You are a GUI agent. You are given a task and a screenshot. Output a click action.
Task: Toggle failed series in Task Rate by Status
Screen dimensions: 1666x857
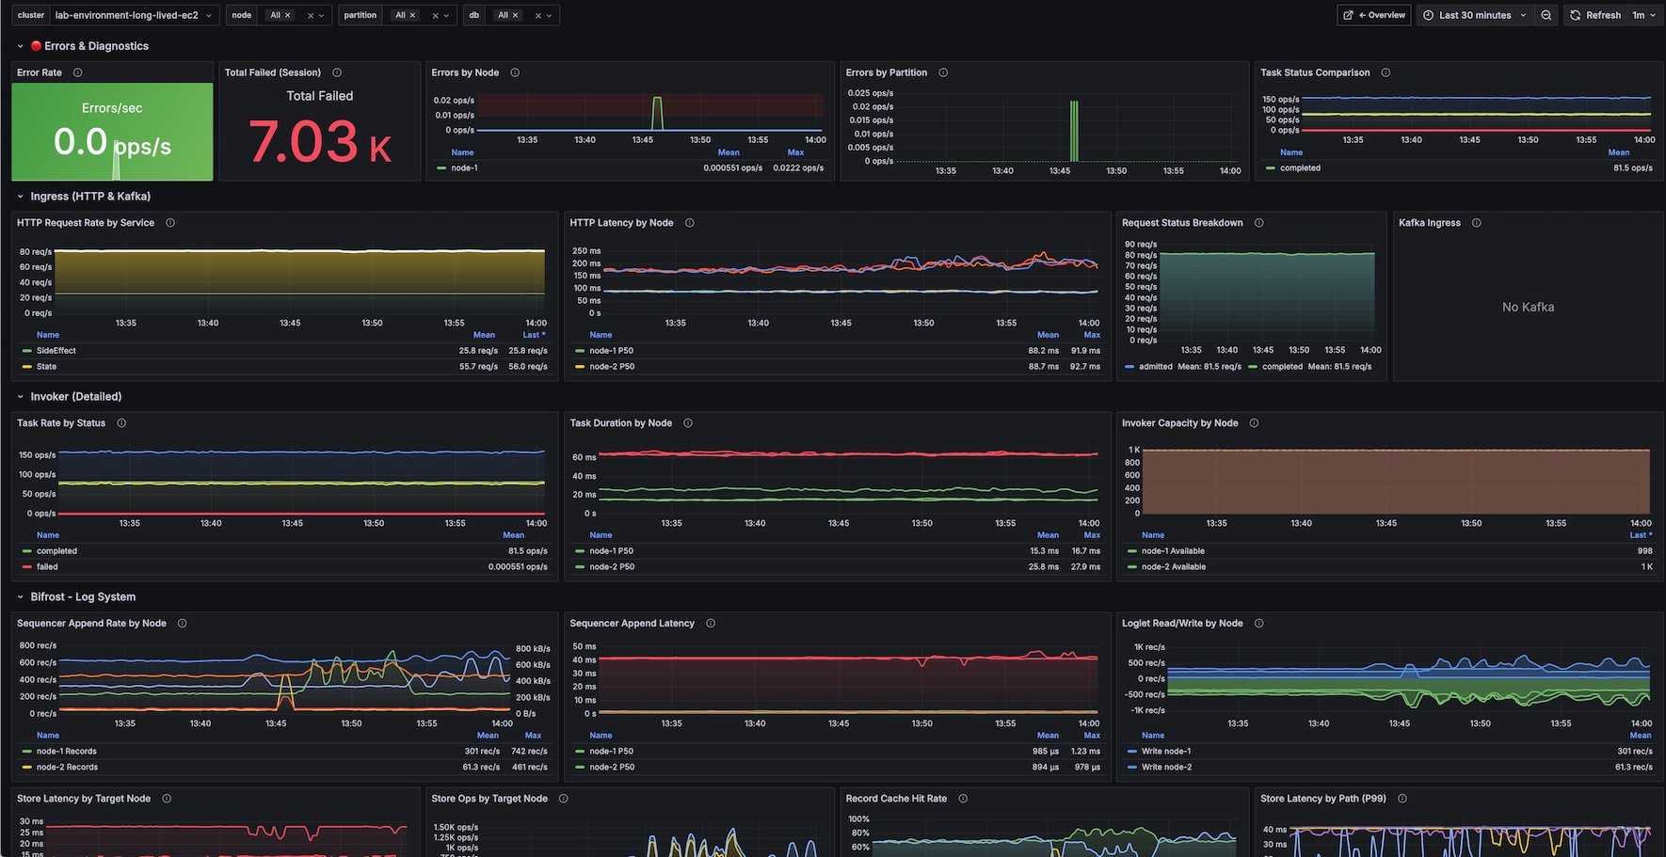click(47, 567)
